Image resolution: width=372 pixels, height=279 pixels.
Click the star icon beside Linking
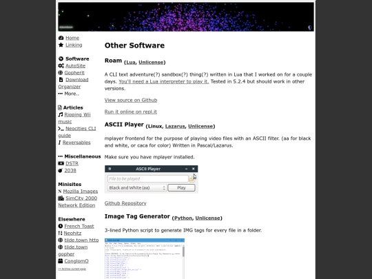click(61, 45)
